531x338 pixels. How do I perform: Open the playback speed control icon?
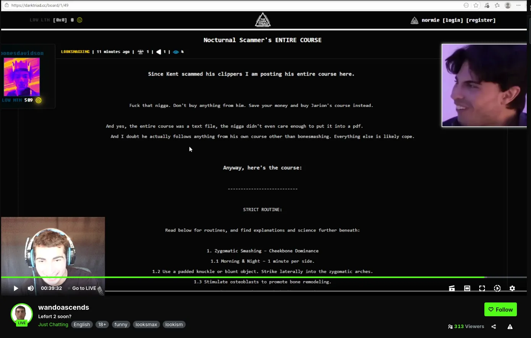tap(497, 288)
